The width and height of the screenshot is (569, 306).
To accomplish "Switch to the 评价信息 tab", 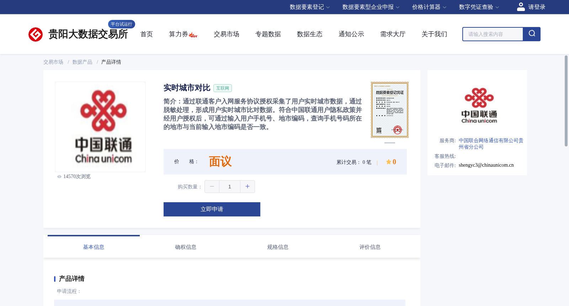I will [x=370, y=247].
